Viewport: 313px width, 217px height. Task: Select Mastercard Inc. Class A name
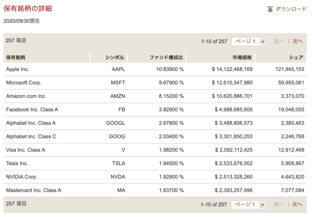(33, 190)
